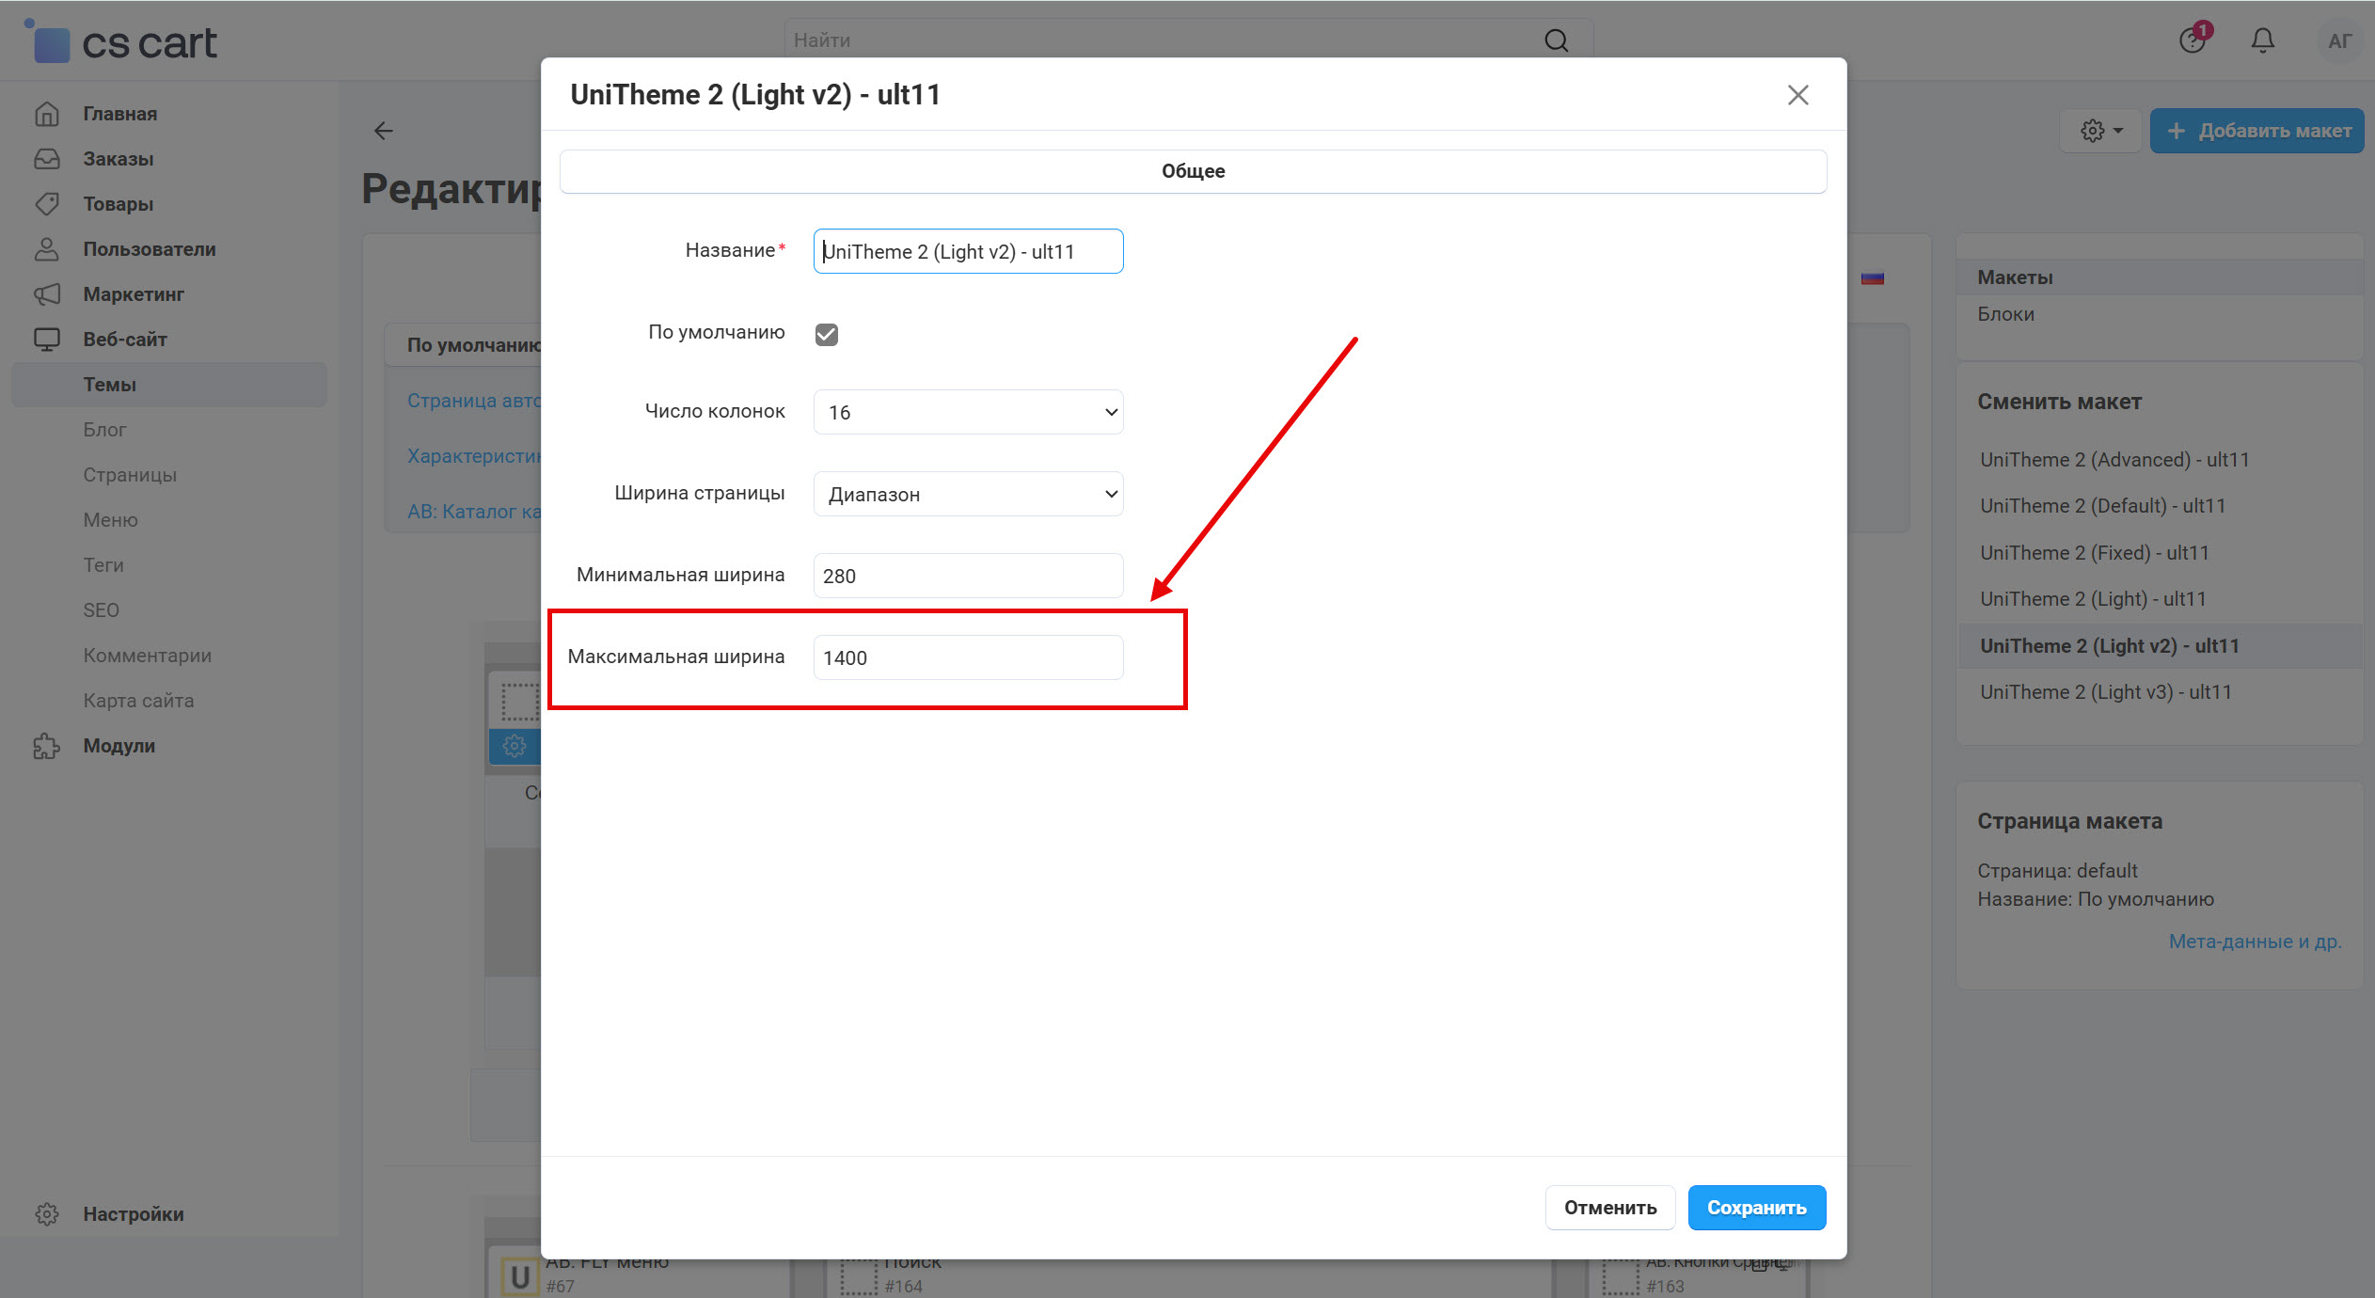Close the UniTheme 2 dialog

click(1797, 95)
